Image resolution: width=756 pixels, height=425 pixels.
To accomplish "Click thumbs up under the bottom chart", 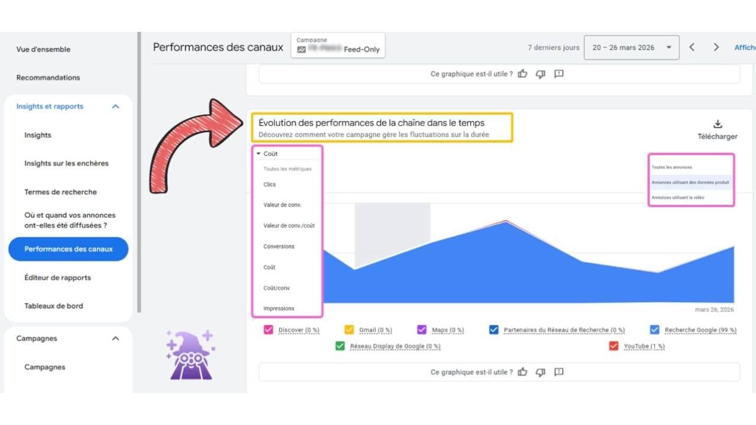I will click(522, 372).
